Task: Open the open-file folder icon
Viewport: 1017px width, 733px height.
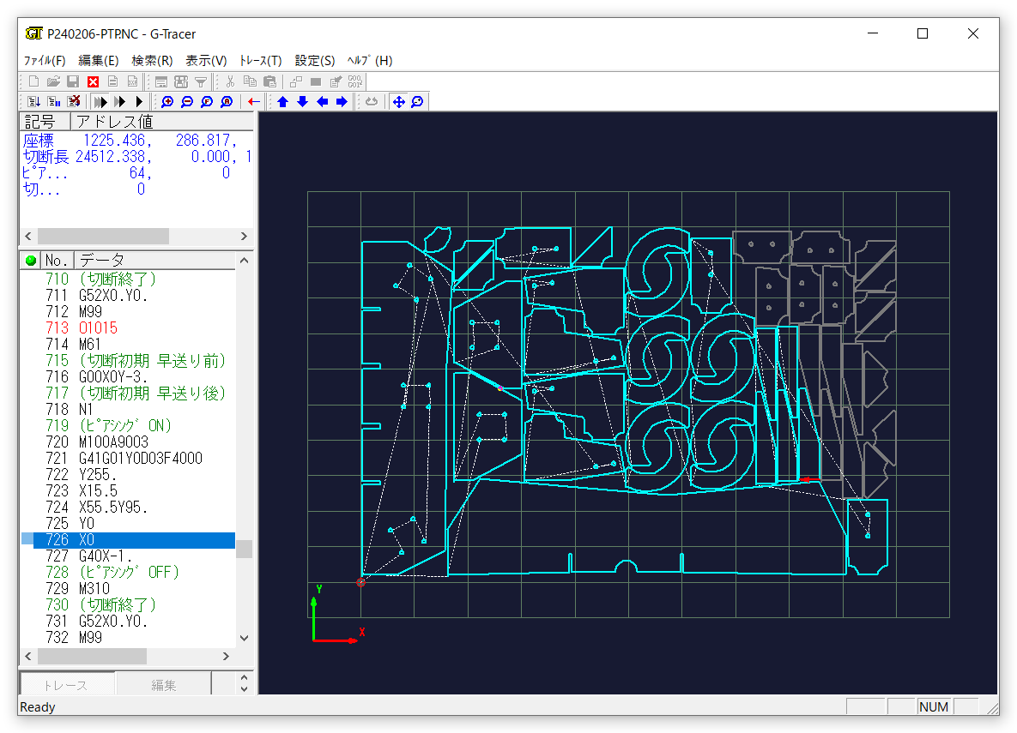Action: tap(53, 81)
